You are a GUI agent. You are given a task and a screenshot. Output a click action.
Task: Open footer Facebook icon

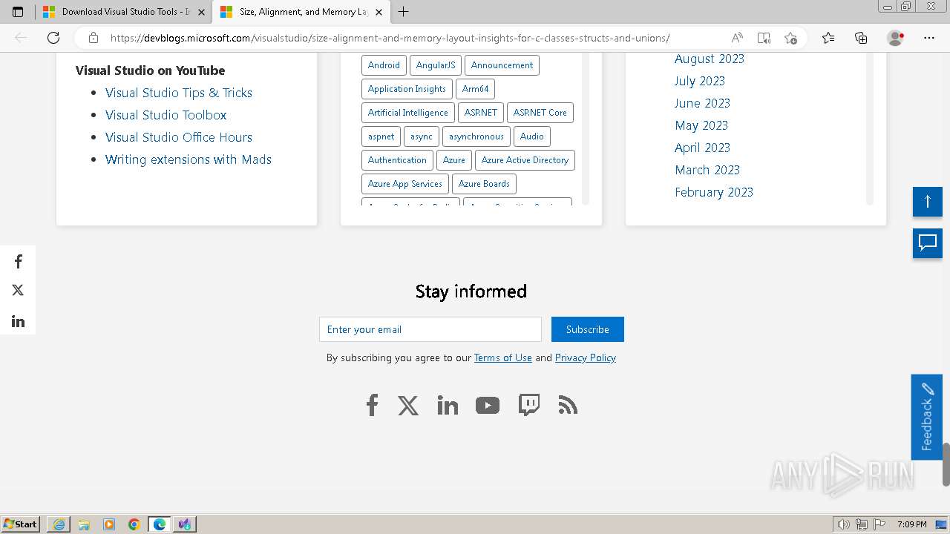coord(372,405)
